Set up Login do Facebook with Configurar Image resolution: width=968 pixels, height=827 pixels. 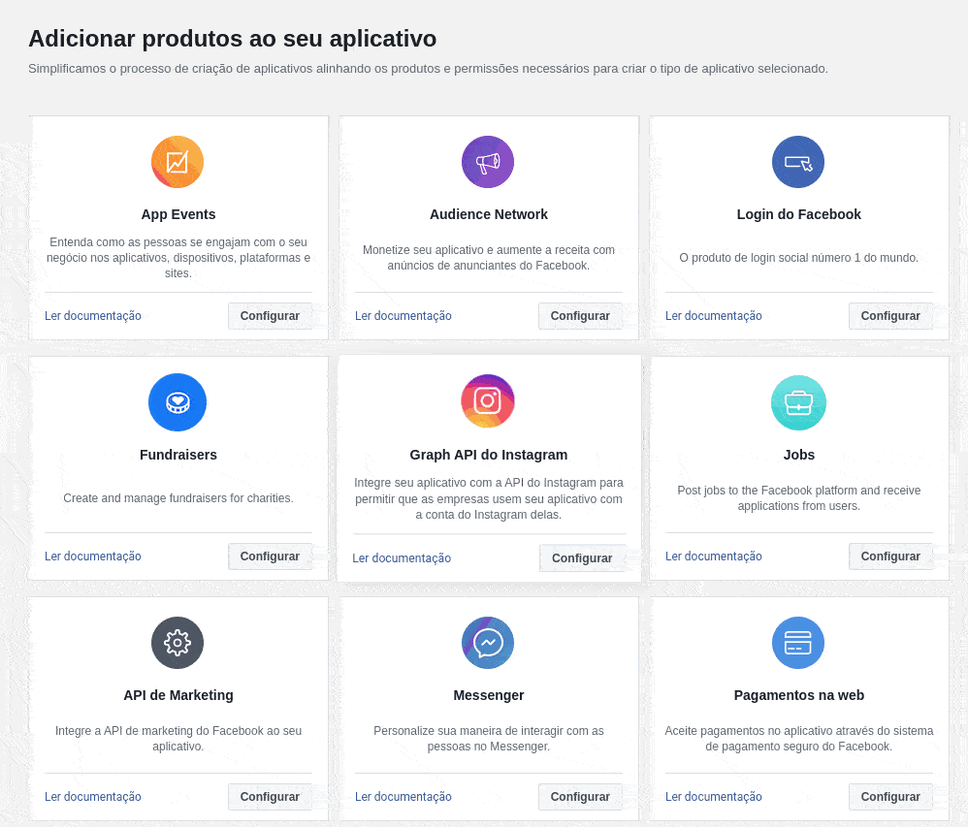click(x=890, y=316)
